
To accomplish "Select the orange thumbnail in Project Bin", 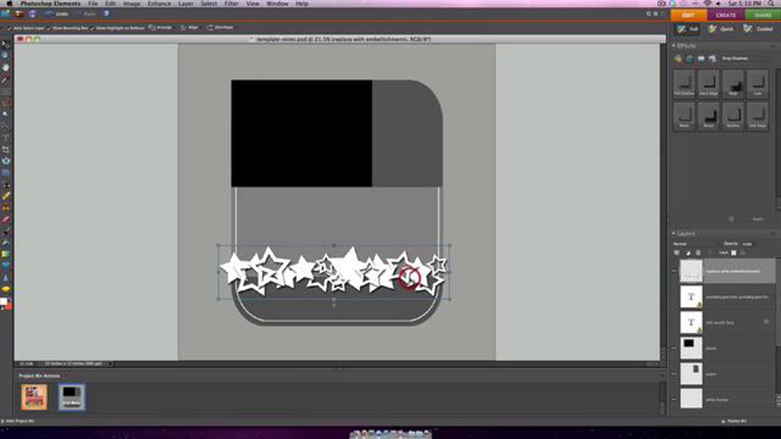I will pos(34,397).
